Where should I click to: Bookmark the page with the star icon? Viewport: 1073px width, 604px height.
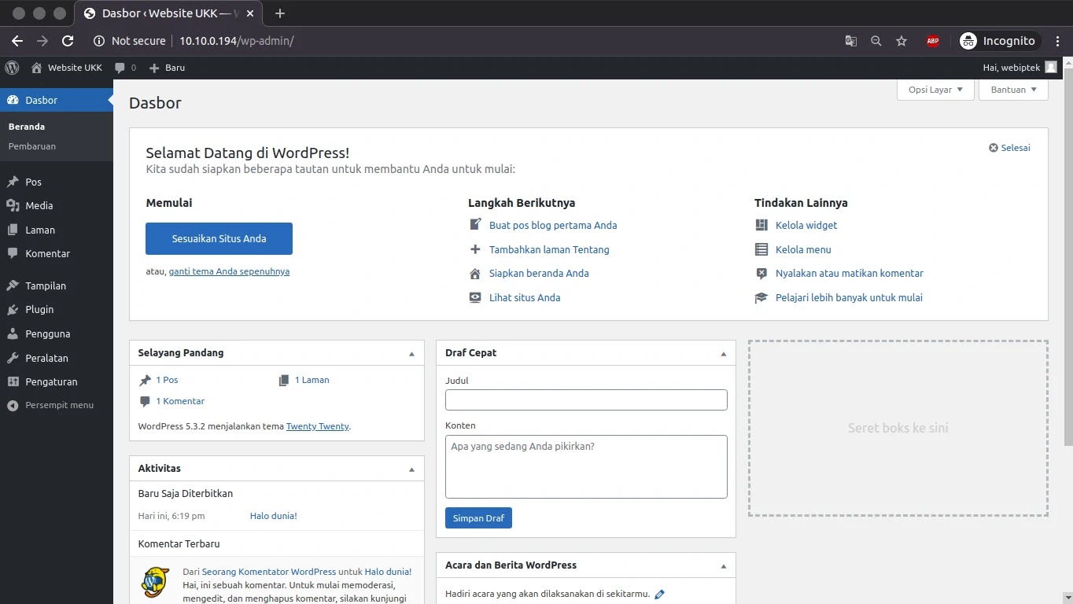point(902,41)
